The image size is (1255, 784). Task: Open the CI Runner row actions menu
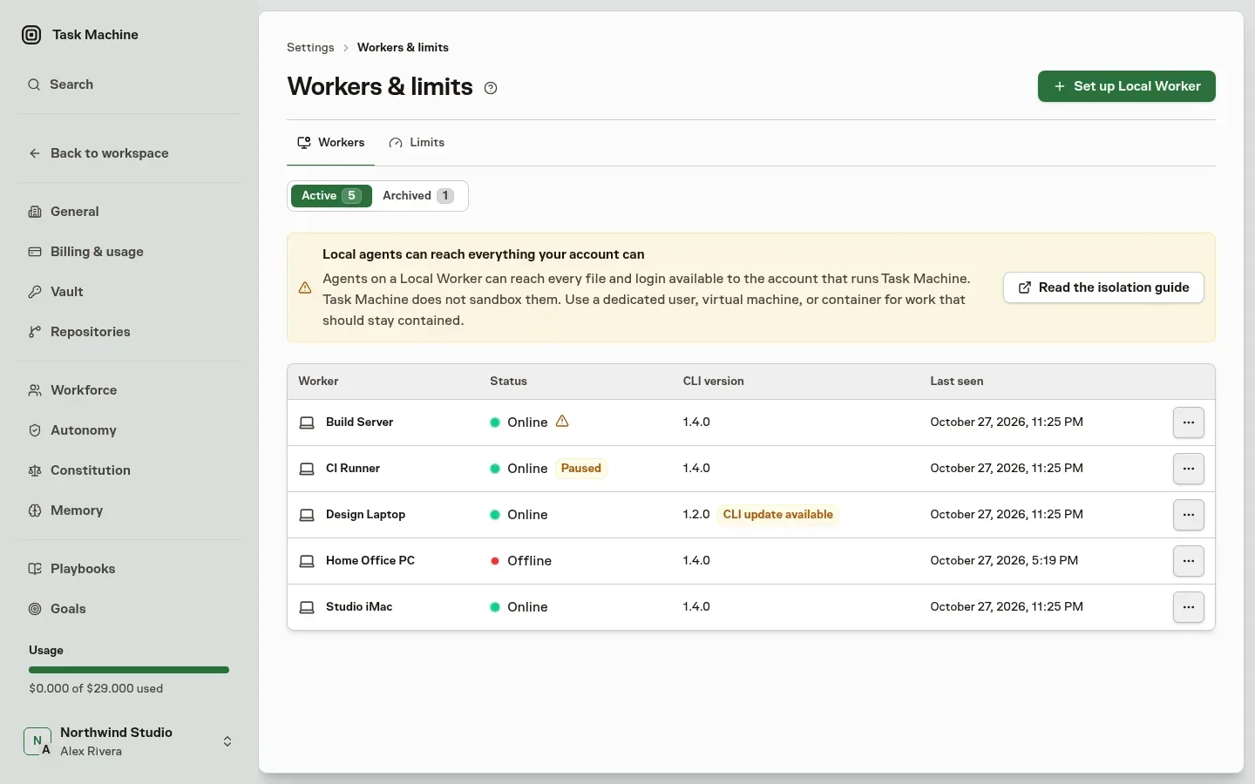[1189, 469]
